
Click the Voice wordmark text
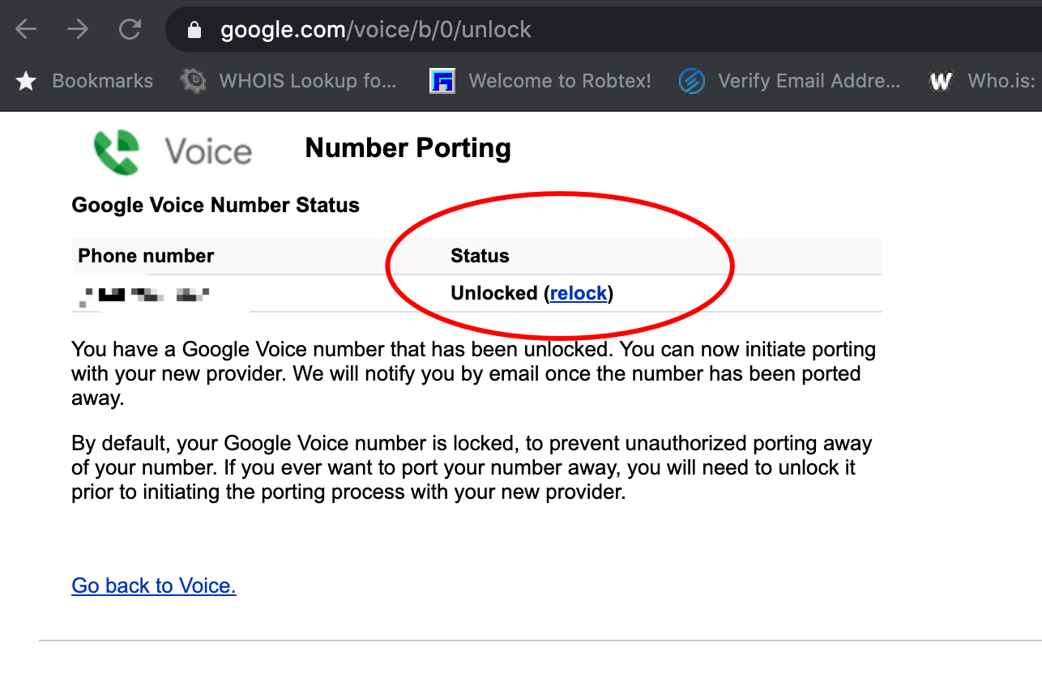[x=208, y=151]
